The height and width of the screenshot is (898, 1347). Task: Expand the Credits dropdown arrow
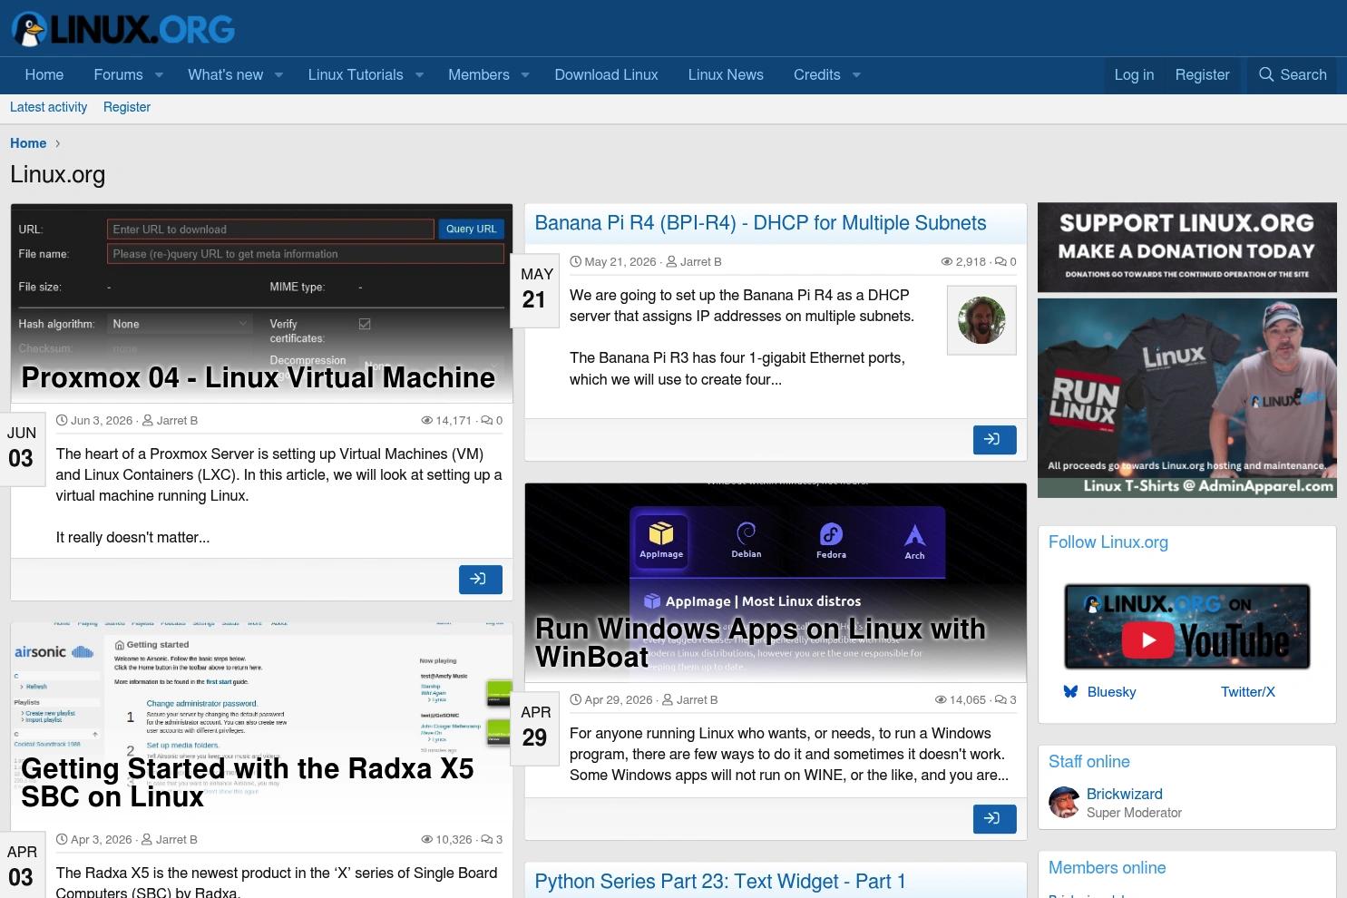tap(856, 75)
